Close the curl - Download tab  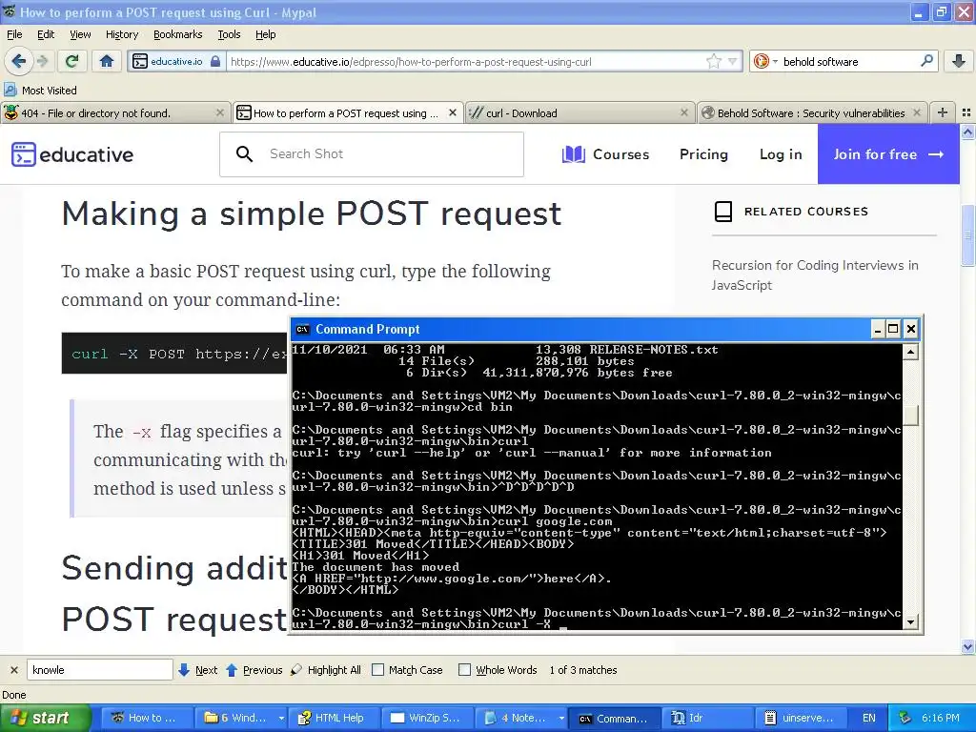[684, 112]
